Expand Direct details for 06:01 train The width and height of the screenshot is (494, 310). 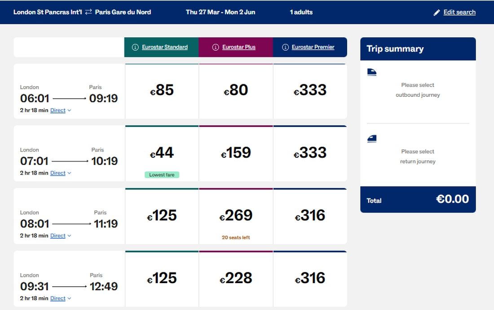click(x=61, y=110)
